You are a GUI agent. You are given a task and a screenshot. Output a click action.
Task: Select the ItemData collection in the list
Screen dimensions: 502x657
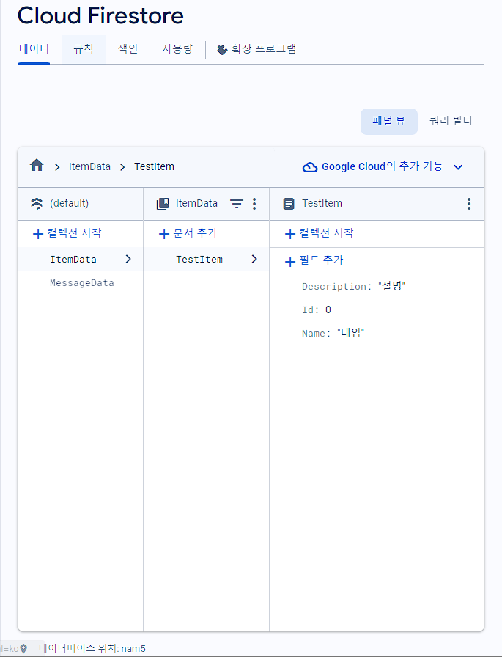80,259
